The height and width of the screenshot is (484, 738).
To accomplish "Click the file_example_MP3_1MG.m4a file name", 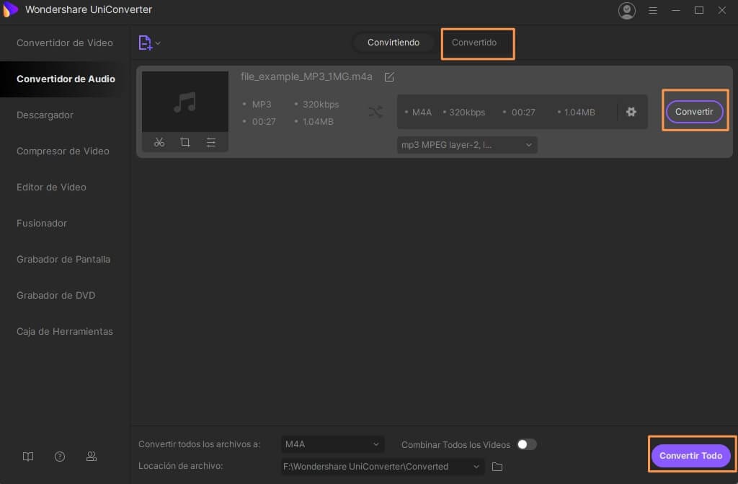I will point(306,76).
